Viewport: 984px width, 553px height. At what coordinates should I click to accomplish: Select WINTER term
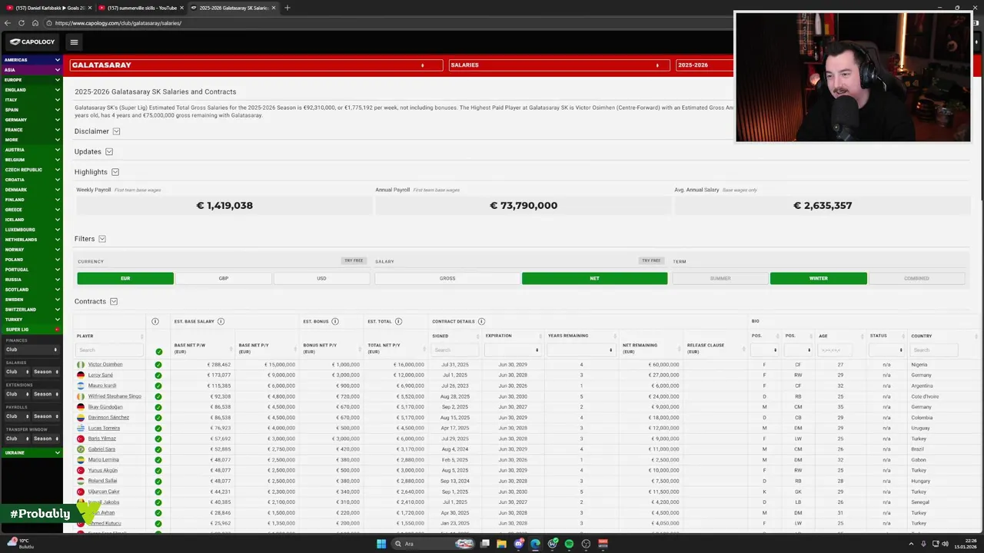click(x=819, y=278)
